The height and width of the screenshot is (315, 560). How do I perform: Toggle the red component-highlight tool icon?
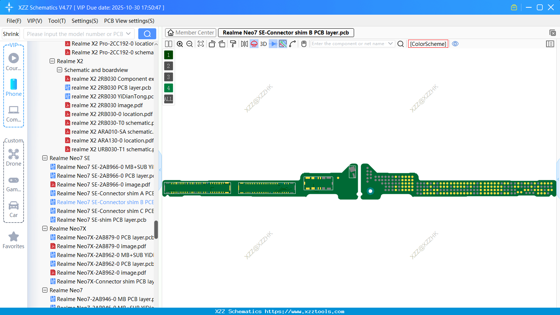tap(254, 44)
